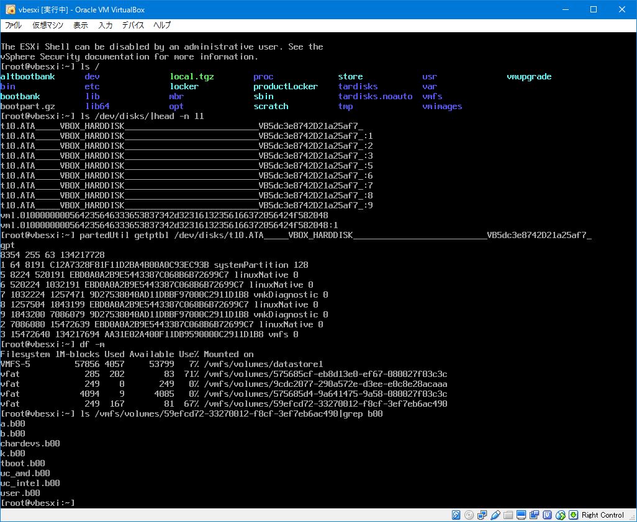Click the systemPartition row in partition table
637x522 pixels.
point(155,265)
